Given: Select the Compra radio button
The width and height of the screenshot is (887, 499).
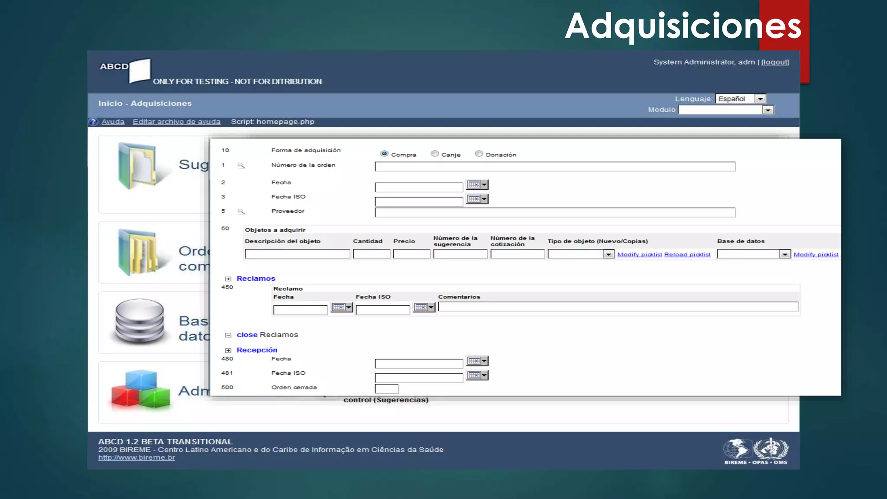Looking at the screenshot, I should click(384, 154).
